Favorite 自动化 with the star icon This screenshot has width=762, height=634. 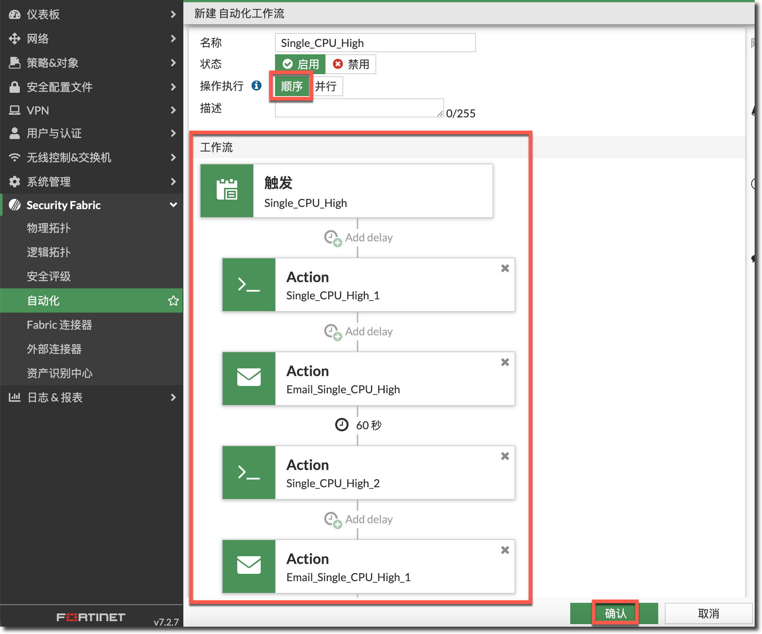[173, 301]
